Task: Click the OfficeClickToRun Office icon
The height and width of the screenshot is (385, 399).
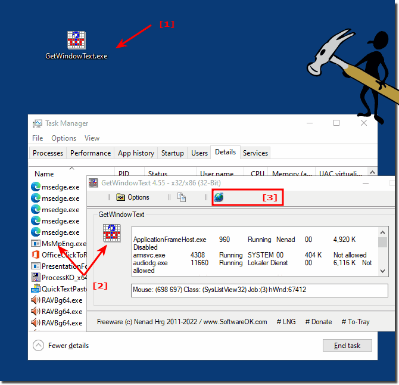Action: click(36, 255)
